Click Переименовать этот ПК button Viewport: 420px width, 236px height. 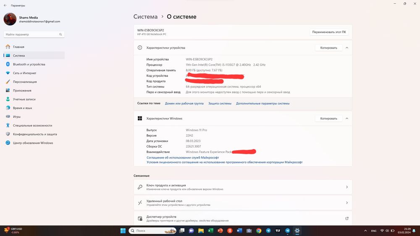(329, 32)
